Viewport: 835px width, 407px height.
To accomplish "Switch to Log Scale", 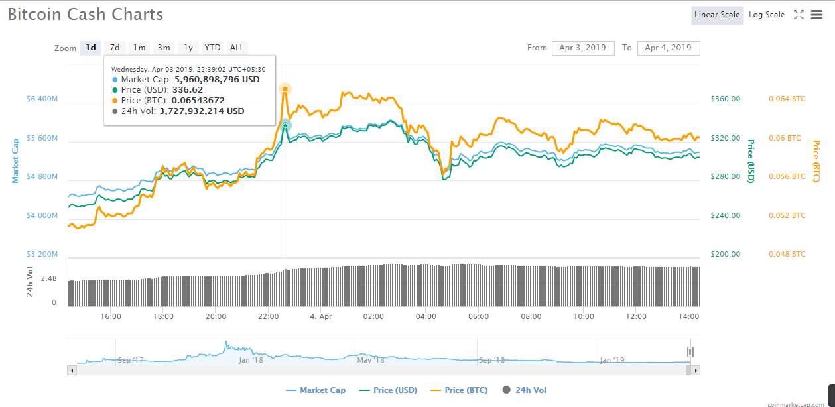I will pyautogui.click(x=767, y=15).
